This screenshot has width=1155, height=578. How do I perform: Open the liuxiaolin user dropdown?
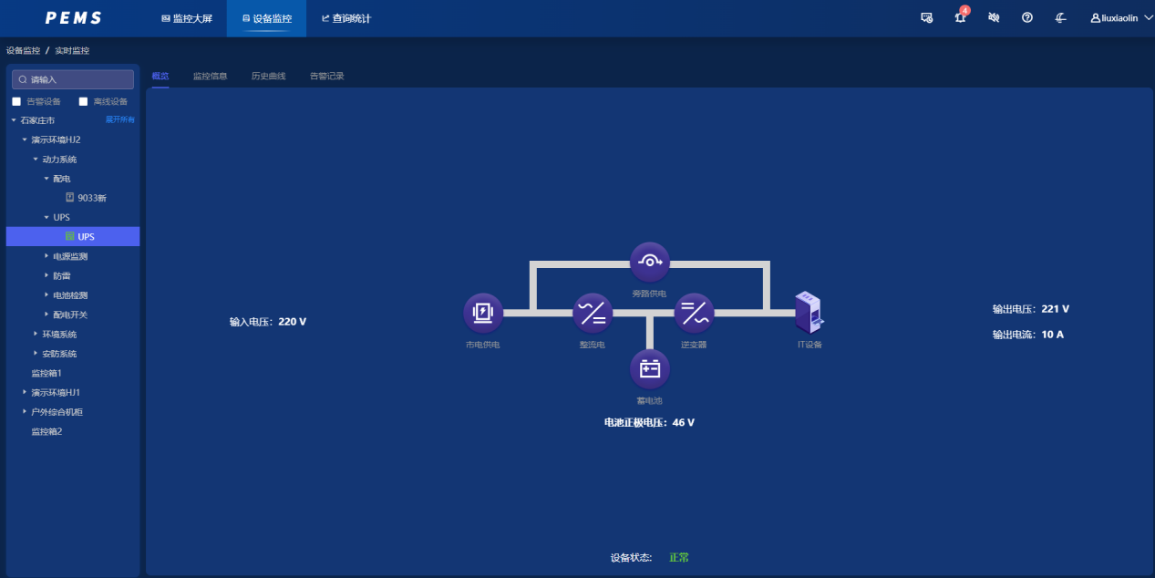[1121, 18]
